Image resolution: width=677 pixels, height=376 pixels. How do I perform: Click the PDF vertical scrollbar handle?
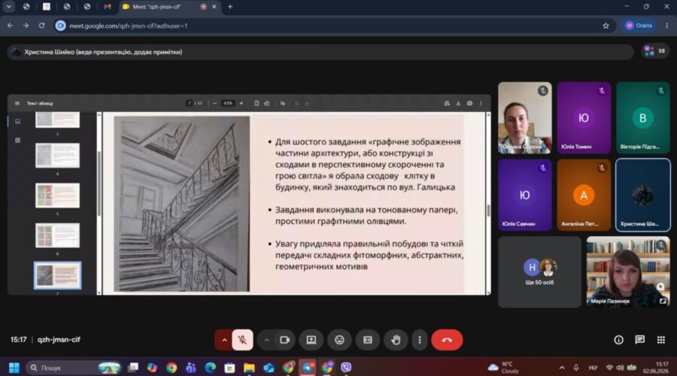[488, 211]
